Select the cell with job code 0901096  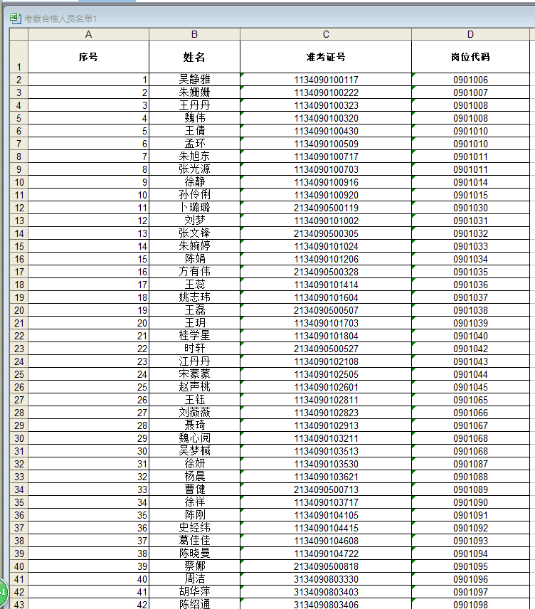tap(470, 580)
